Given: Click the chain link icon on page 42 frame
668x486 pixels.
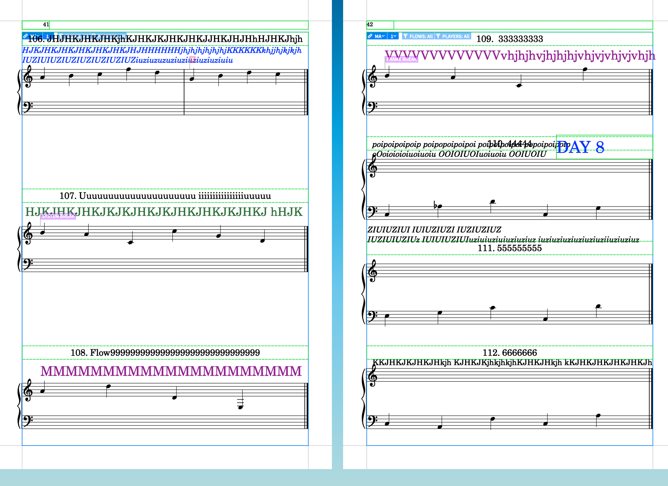Looking at the screenshot, I should (x=371, y=36).
